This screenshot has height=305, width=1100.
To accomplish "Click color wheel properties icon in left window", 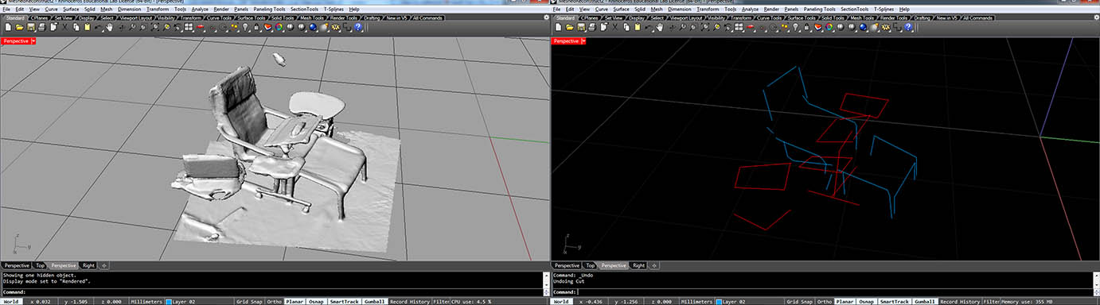I will [279, 27].
